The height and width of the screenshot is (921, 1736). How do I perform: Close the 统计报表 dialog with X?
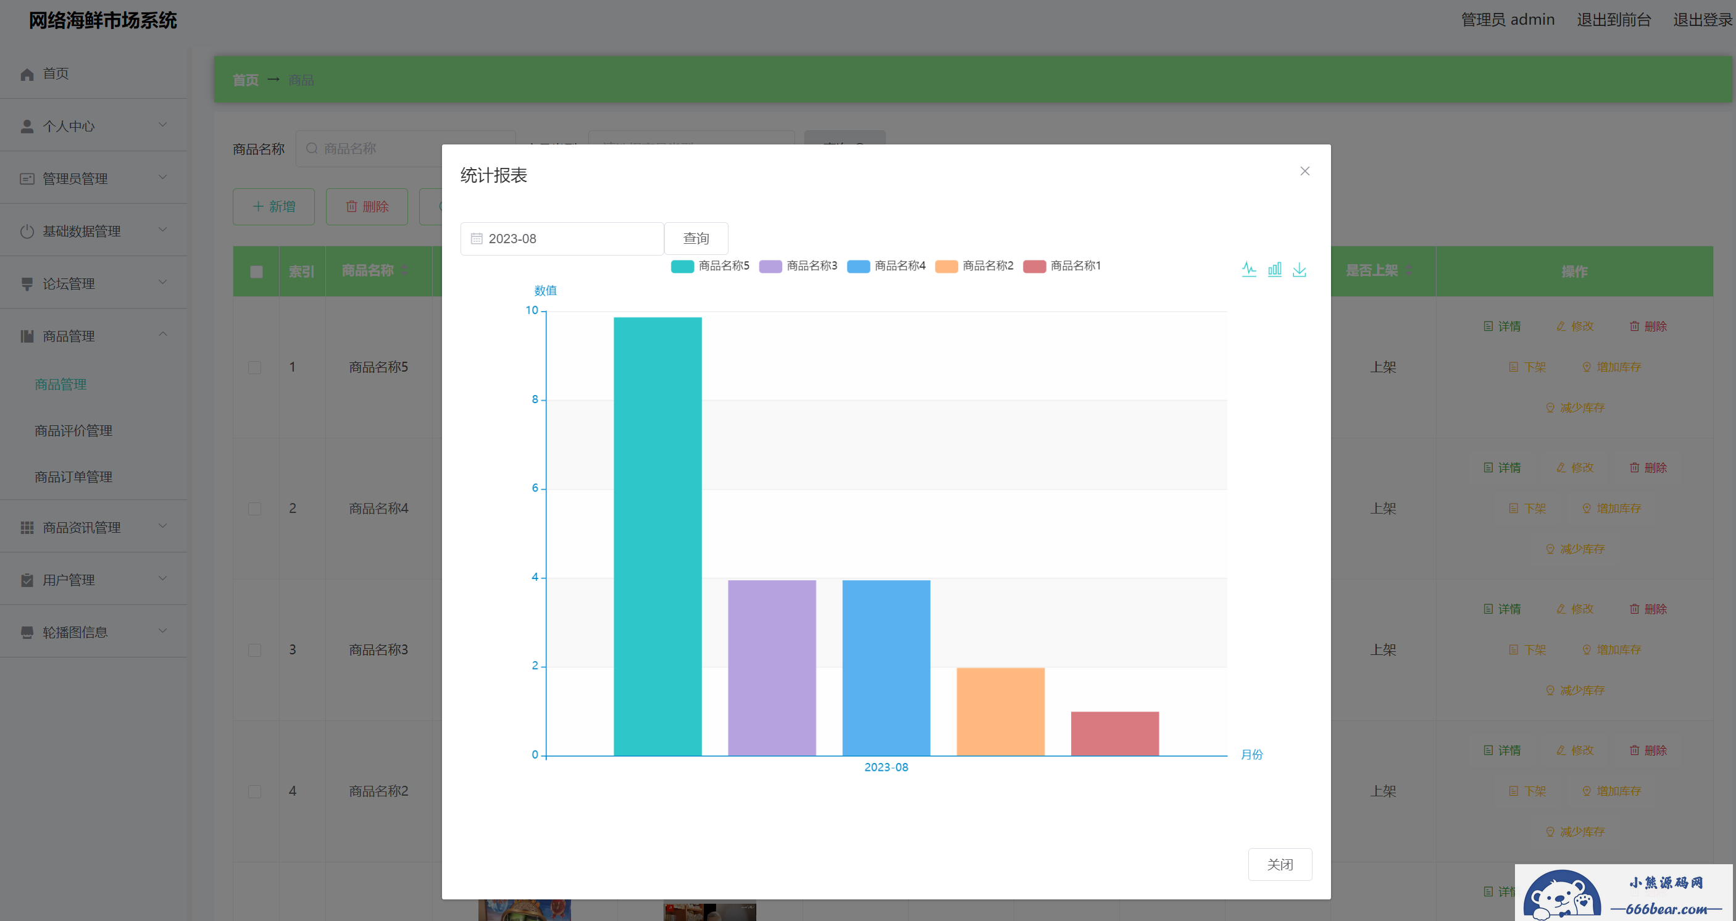[1304, 171]
